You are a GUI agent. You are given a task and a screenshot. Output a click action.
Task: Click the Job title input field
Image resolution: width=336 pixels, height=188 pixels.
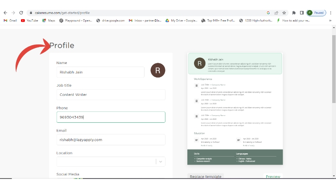click(111, 95)
